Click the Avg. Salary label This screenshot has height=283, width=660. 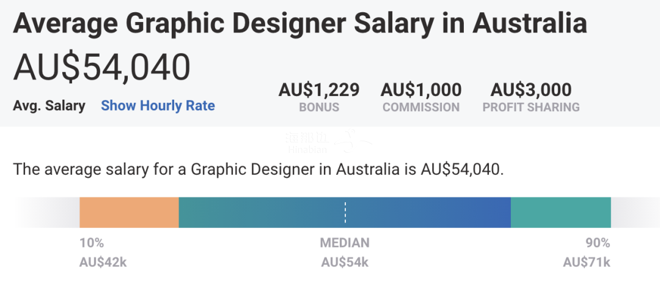tap(50, 105)
